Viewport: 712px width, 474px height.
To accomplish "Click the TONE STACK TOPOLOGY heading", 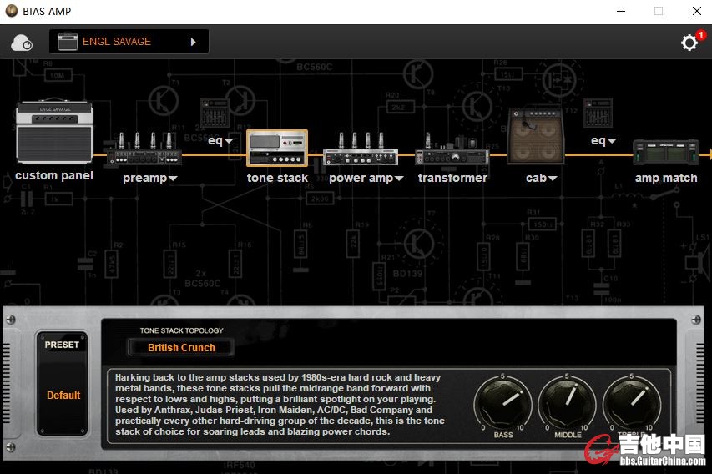I will point(182,330).
